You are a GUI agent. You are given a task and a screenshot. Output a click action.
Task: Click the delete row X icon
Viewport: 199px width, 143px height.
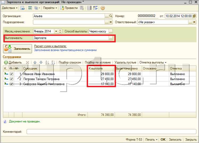[x=27, y=62]
